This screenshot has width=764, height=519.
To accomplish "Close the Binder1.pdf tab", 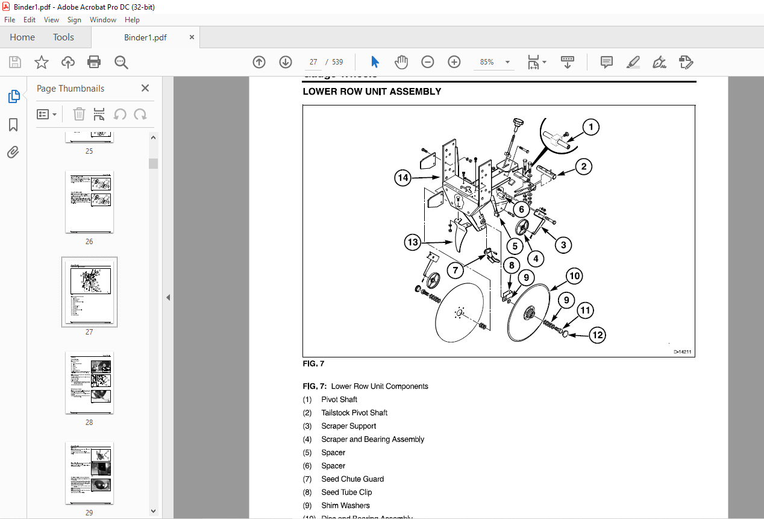I will (x=192, y=37).
